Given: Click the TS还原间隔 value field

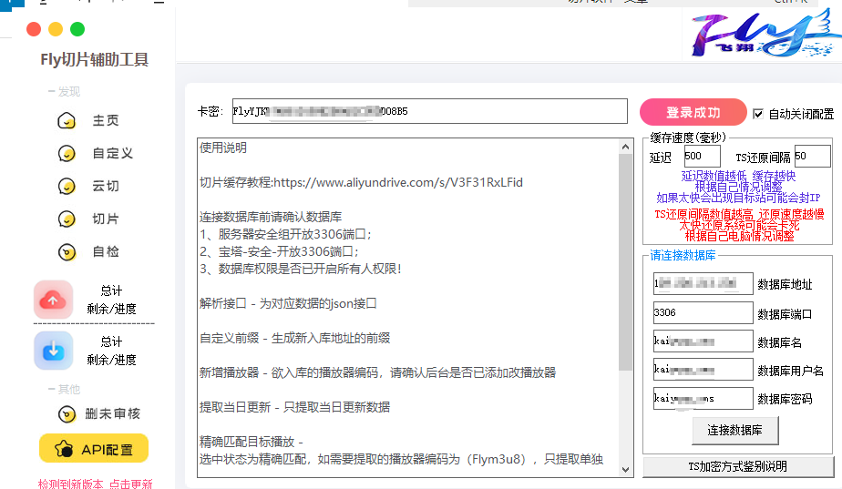Looking at the screenshot, I should tap(813, 157).
